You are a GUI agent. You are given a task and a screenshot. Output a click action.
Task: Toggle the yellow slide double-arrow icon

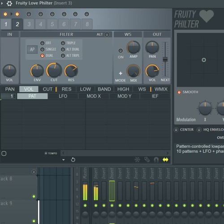(x=165, y=159)
